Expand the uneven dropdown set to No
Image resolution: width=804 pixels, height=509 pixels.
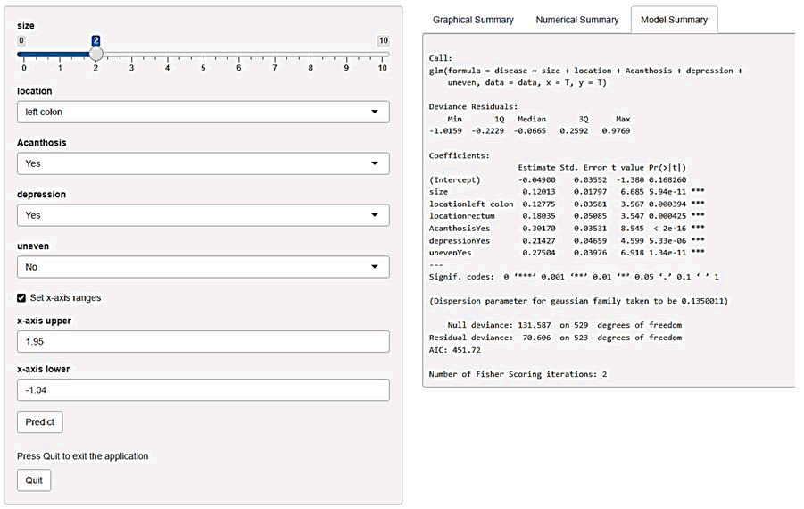tap(203, 267)
